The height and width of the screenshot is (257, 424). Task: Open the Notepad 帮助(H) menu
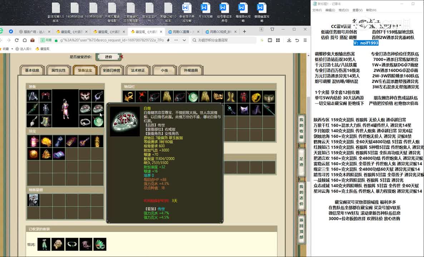(371, 10)
